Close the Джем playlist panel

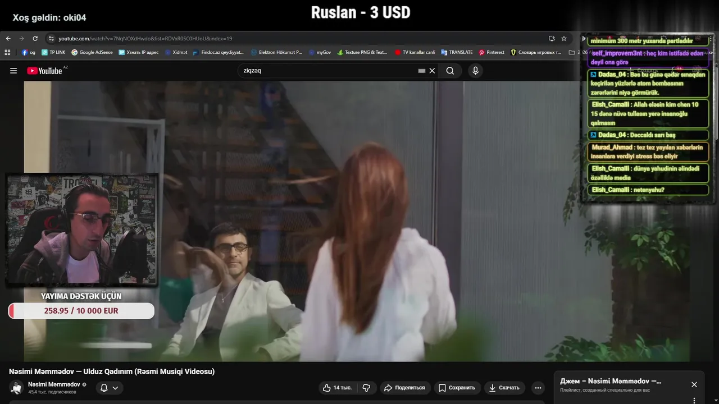point(694,384)
